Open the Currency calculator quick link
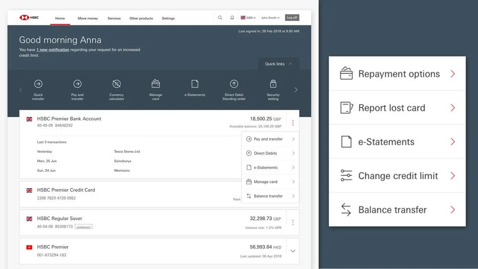The width and height of the screenshot is (478, 269). tap(117, 89)
